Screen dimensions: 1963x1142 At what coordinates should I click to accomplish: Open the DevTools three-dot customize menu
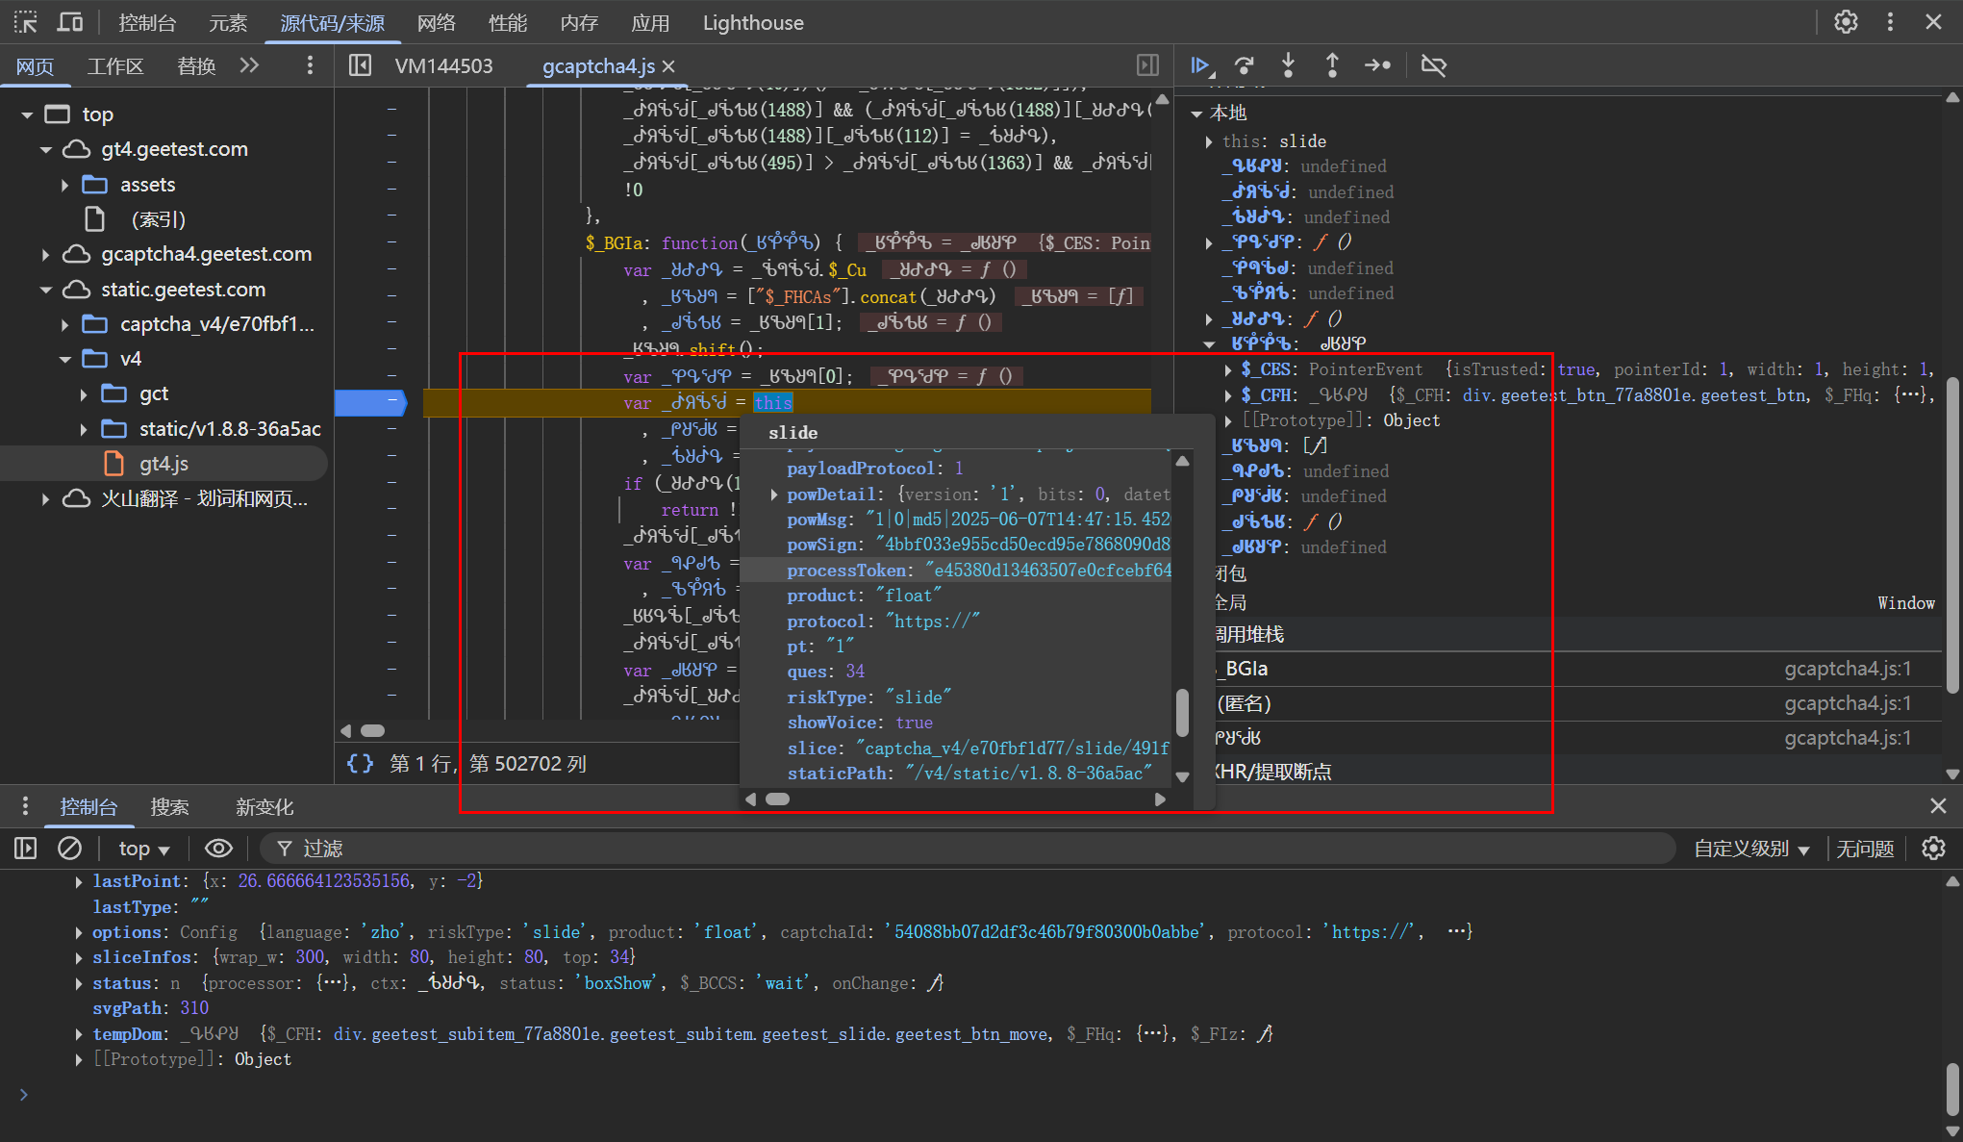[x=1890, y=22]
